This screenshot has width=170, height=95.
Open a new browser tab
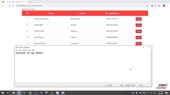(30, 2)
